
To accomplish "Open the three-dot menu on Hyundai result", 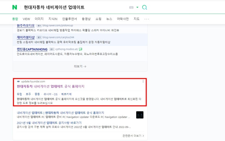I will [x=143, y=81].
